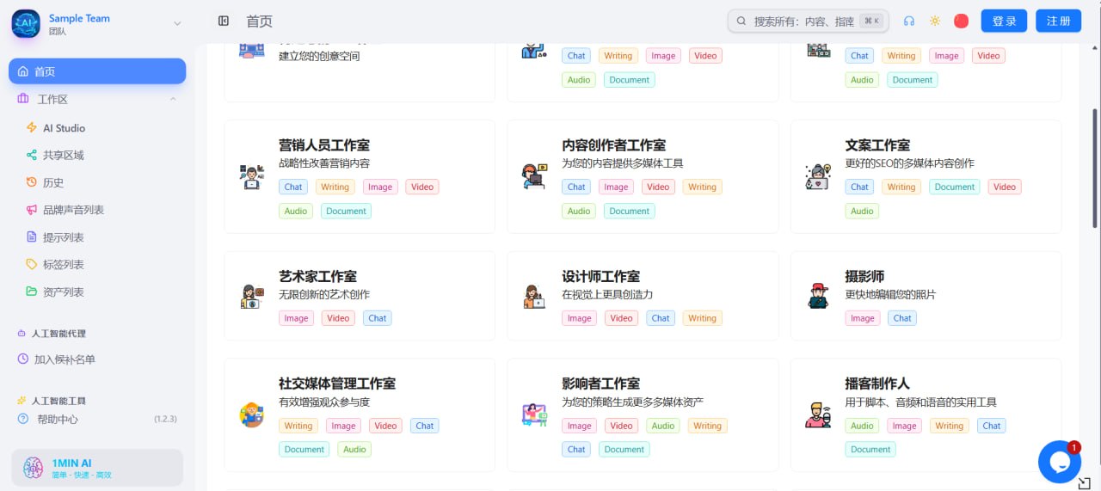Image resolution: width=1101 pixels, height=491 pixels.
Task: Click Writing tag in 文案工作室 card
Action: pyautogui.click(x=901, y=187)
